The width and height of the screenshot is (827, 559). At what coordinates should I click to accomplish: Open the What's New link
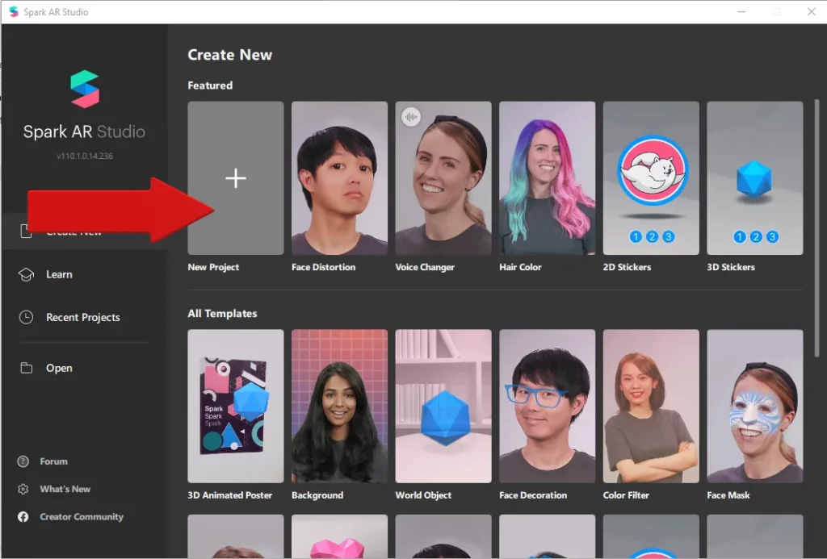pos(65,489)
